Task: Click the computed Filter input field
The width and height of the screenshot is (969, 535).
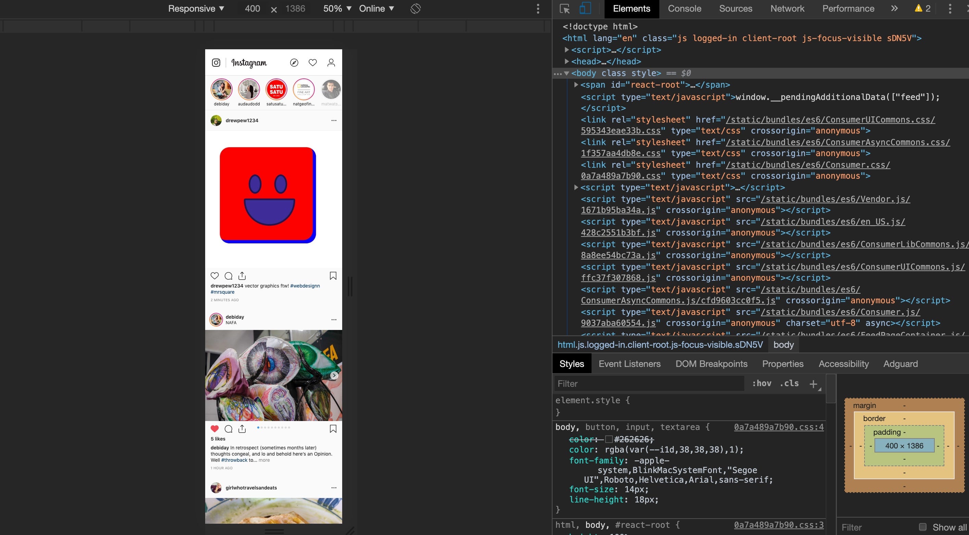Action: click(x=877, y=527)
